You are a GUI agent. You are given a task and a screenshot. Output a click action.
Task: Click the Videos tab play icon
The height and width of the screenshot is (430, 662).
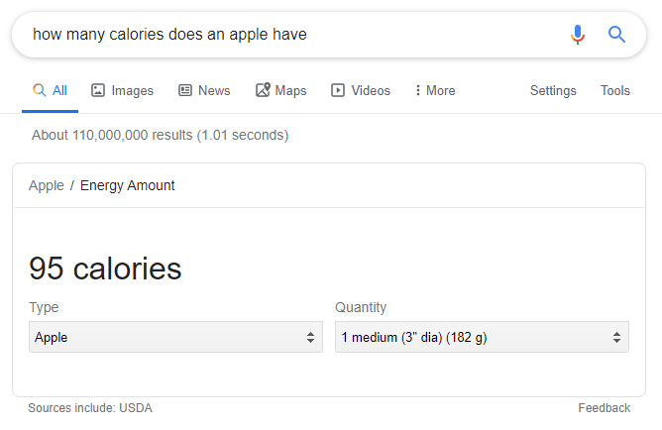click(x=338, y=90)
